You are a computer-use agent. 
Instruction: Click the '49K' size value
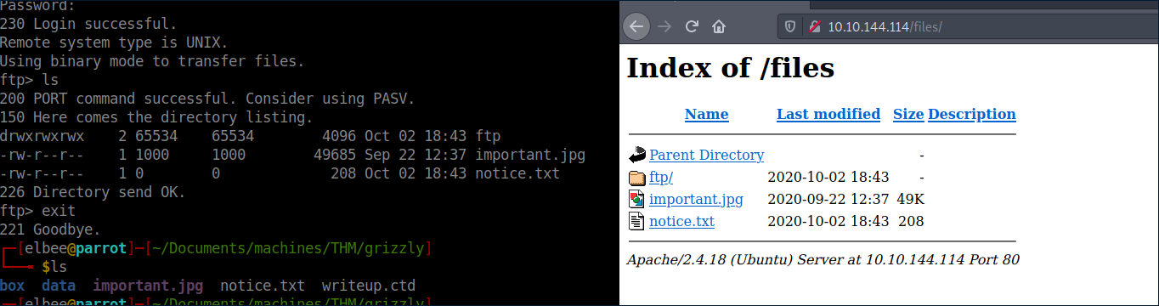point(910,199)
